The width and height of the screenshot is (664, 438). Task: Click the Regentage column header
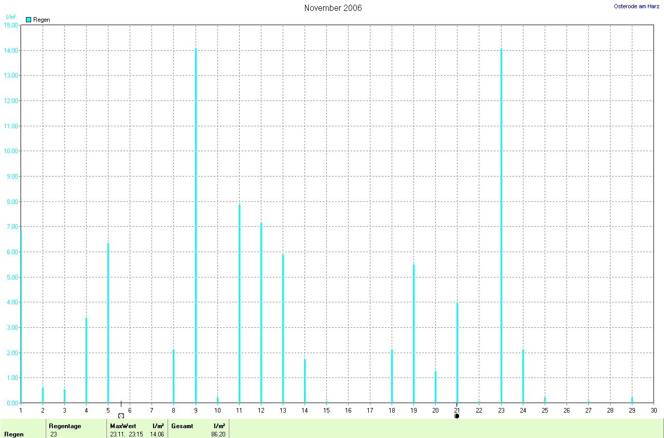[65, 426]
